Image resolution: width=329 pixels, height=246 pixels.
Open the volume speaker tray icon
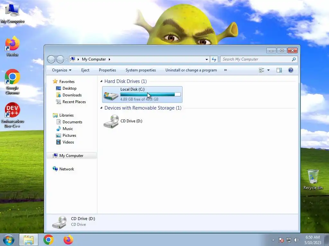point(297,240)
